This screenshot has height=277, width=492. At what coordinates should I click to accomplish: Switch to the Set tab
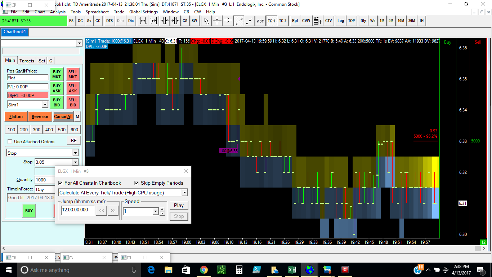tap(42, 61)
